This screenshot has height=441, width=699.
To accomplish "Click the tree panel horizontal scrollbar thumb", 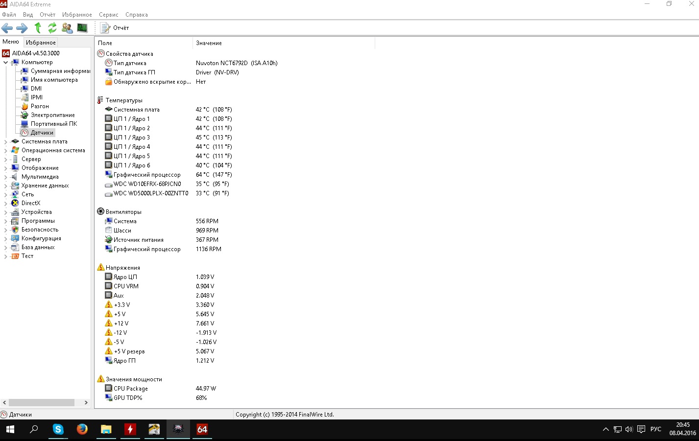I will point(42,402).
